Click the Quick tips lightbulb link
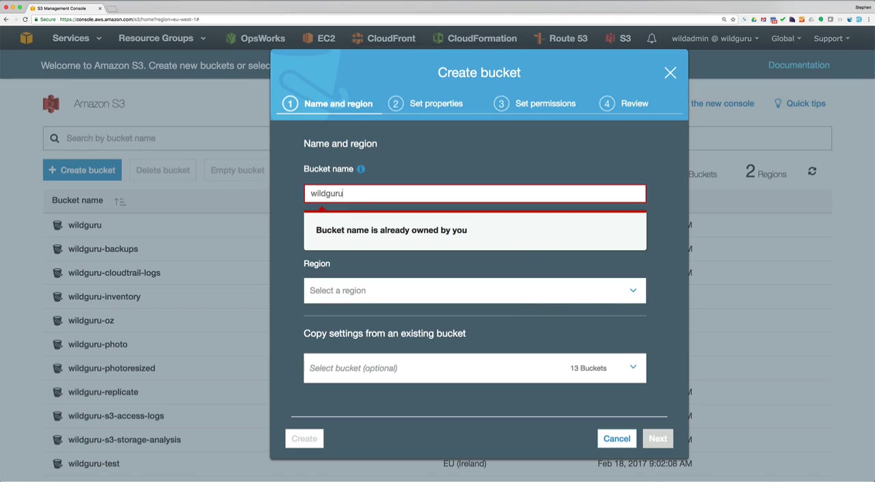The height and width of the screenshot is (492, 875). (x=800, y=103)
